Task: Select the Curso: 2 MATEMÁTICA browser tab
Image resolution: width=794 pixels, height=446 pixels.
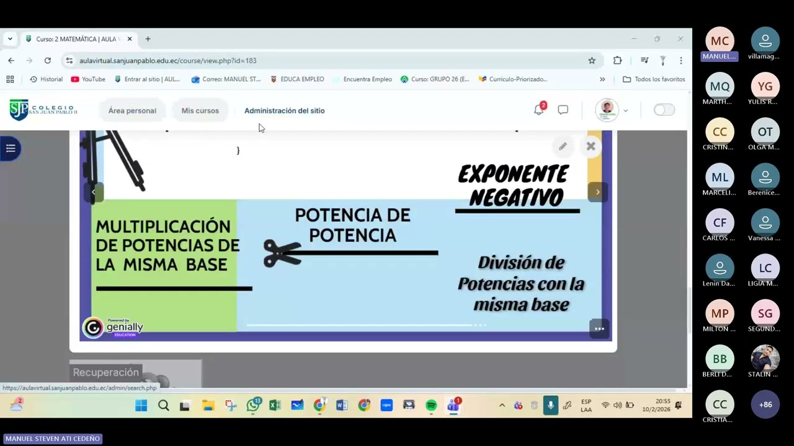Action: point(79,38)
